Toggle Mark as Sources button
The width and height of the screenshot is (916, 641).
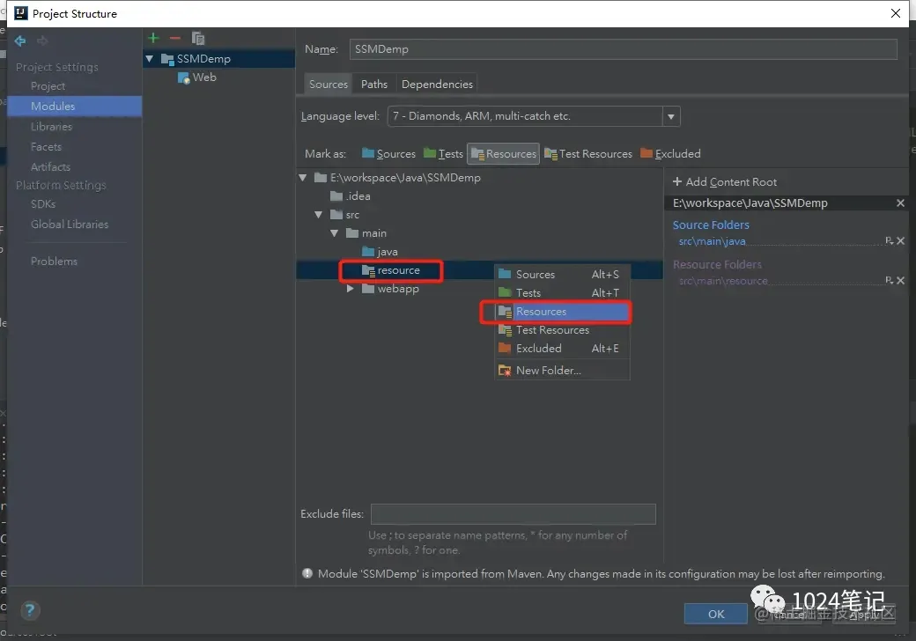[388, 153]
